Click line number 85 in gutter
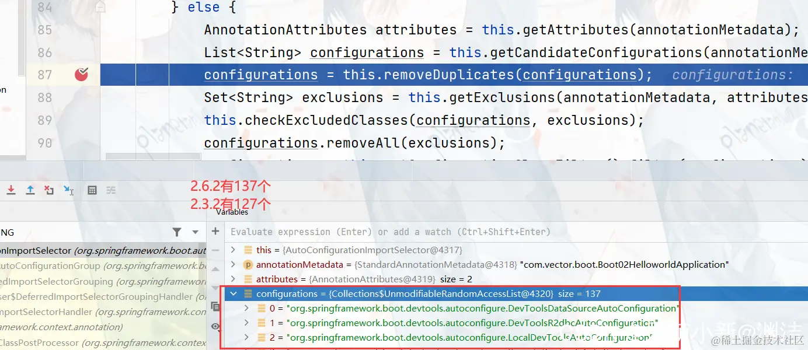This screenshot has height=350, width=808. click(x=45, y=30)
